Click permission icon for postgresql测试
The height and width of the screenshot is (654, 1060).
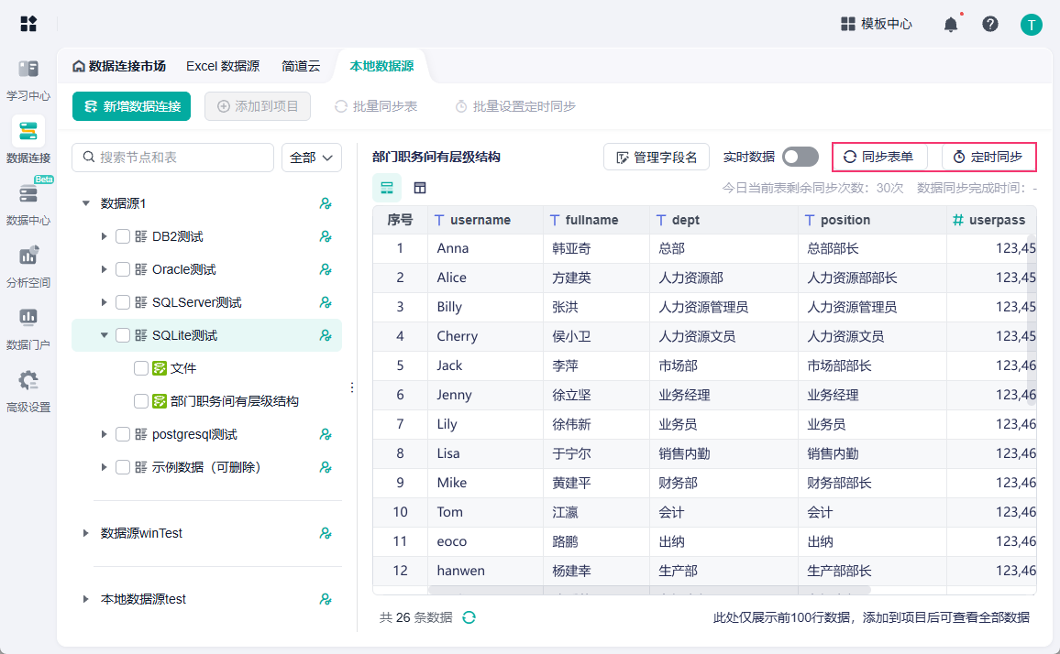tap(326, 434)
